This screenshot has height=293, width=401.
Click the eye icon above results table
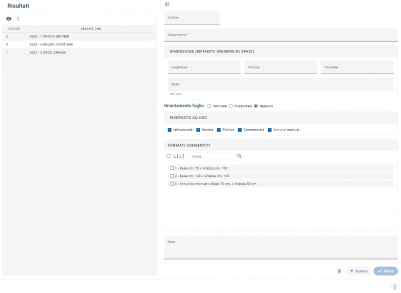(x=9, y=18)
